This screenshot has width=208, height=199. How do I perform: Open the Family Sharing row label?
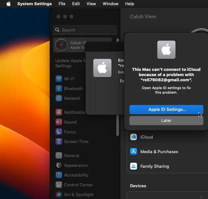click(x=155, y=166)
